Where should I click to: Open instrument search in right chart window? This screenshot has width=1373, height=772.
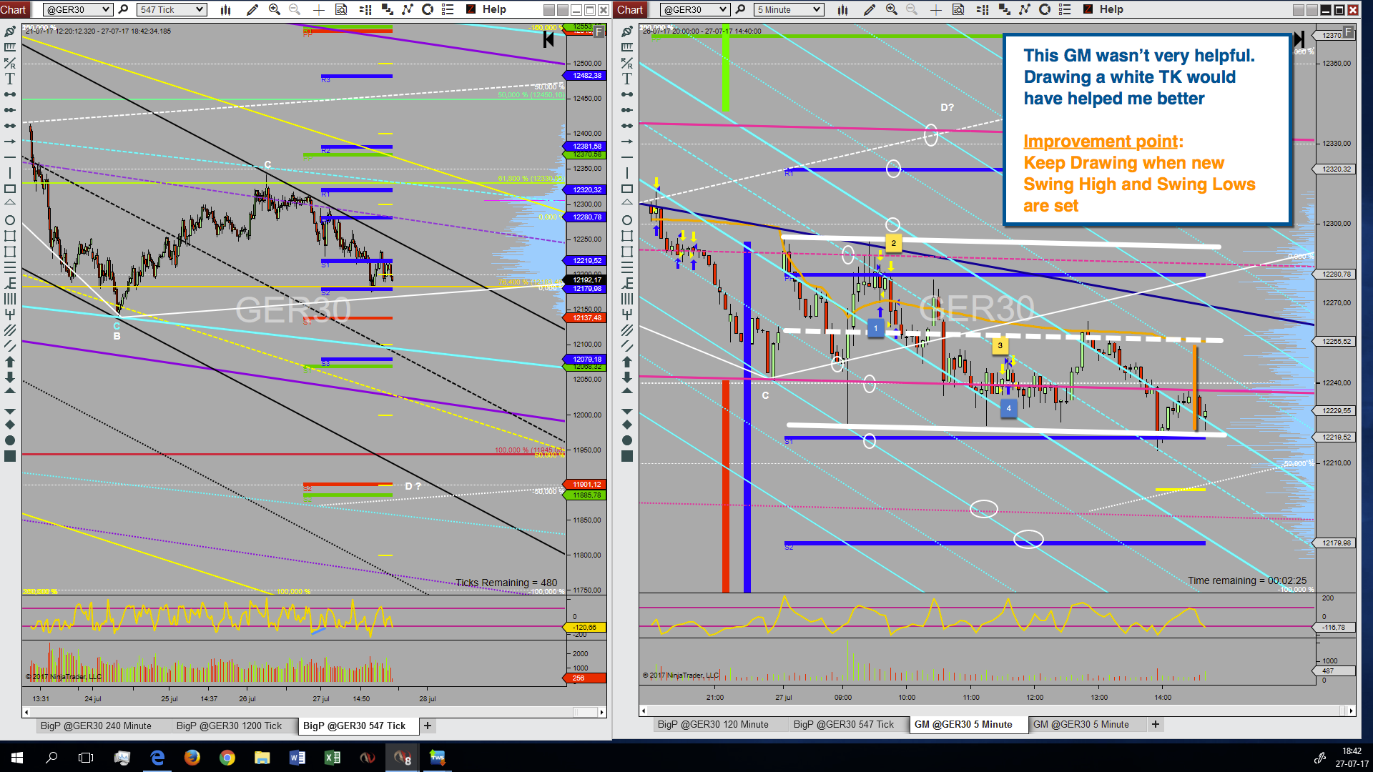[740, 9]
